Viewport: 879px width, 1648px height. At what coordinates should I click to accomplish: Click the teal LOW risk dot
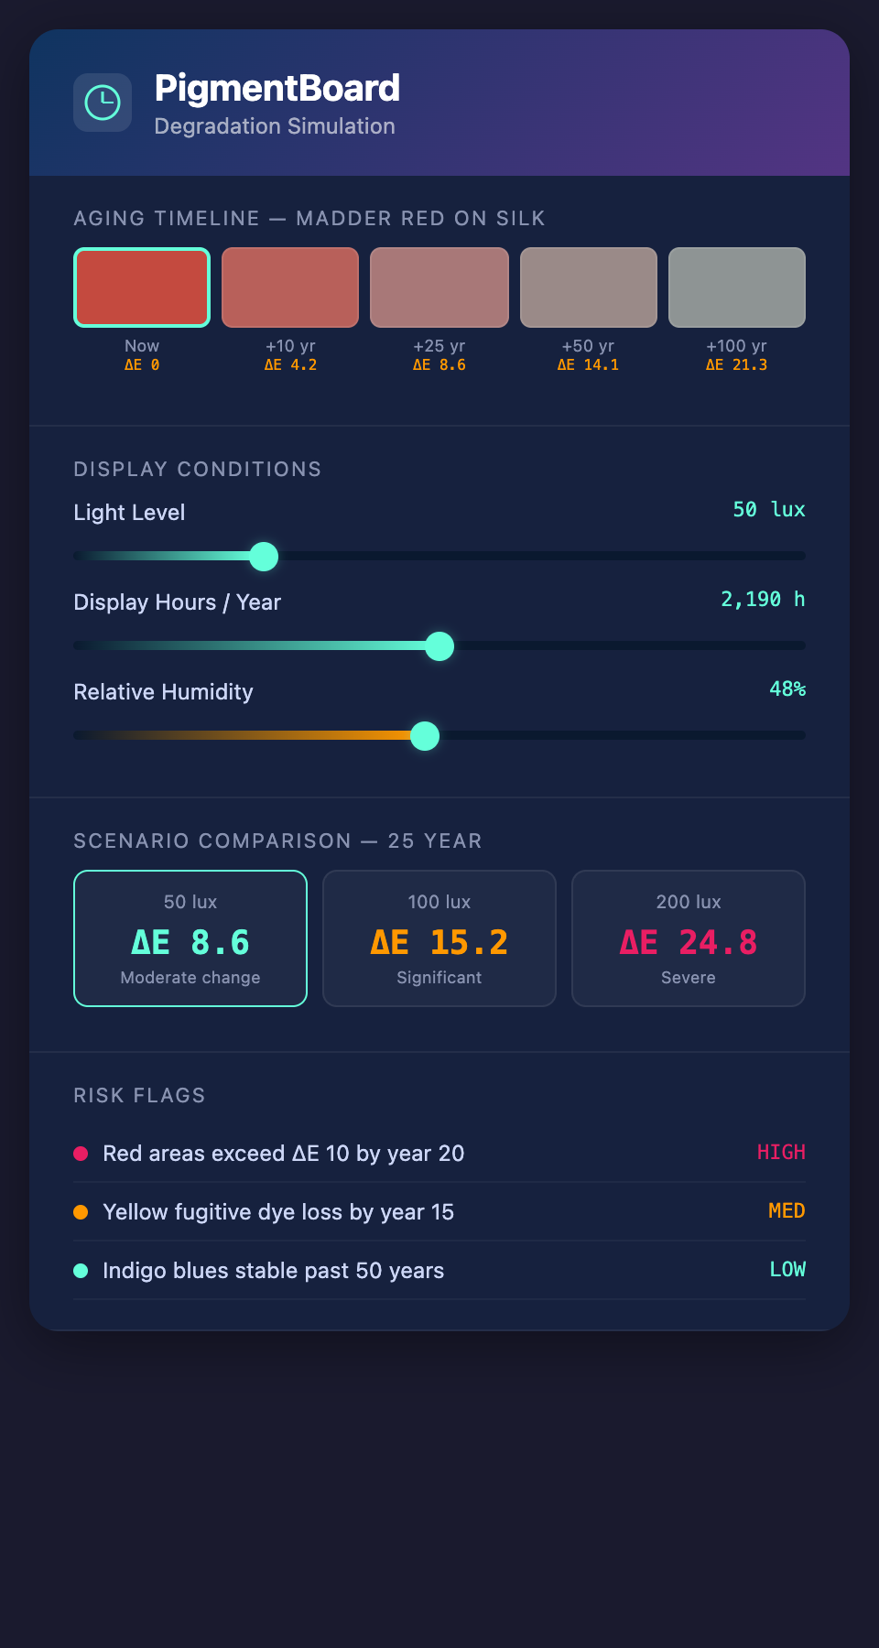81,1271
